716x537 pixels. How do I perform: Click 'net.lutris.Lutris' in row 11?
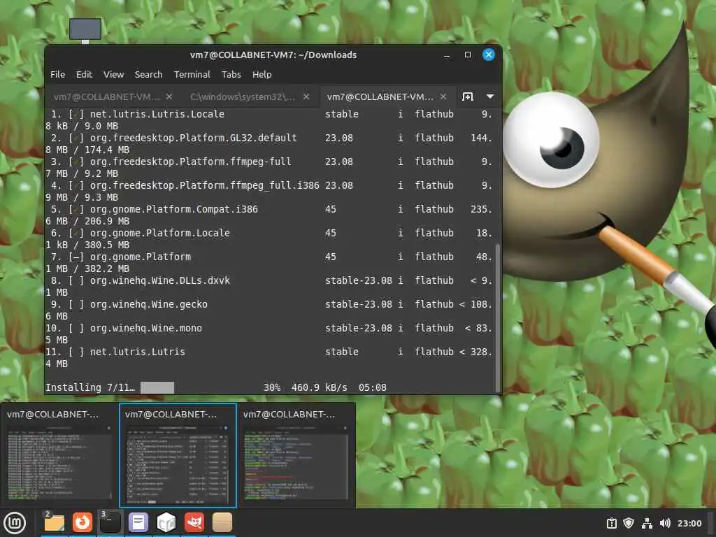(x=138, y=352)
